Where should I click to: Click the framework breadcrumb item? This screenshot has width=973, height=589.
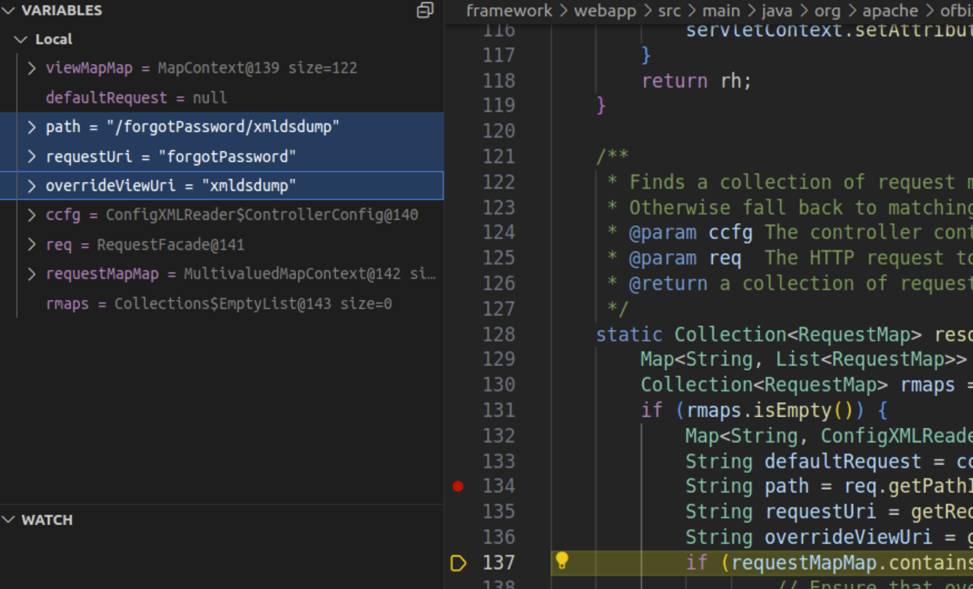pos(509,11)
